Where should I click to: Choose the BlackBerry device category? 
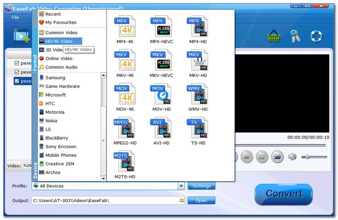pos(54,138)
